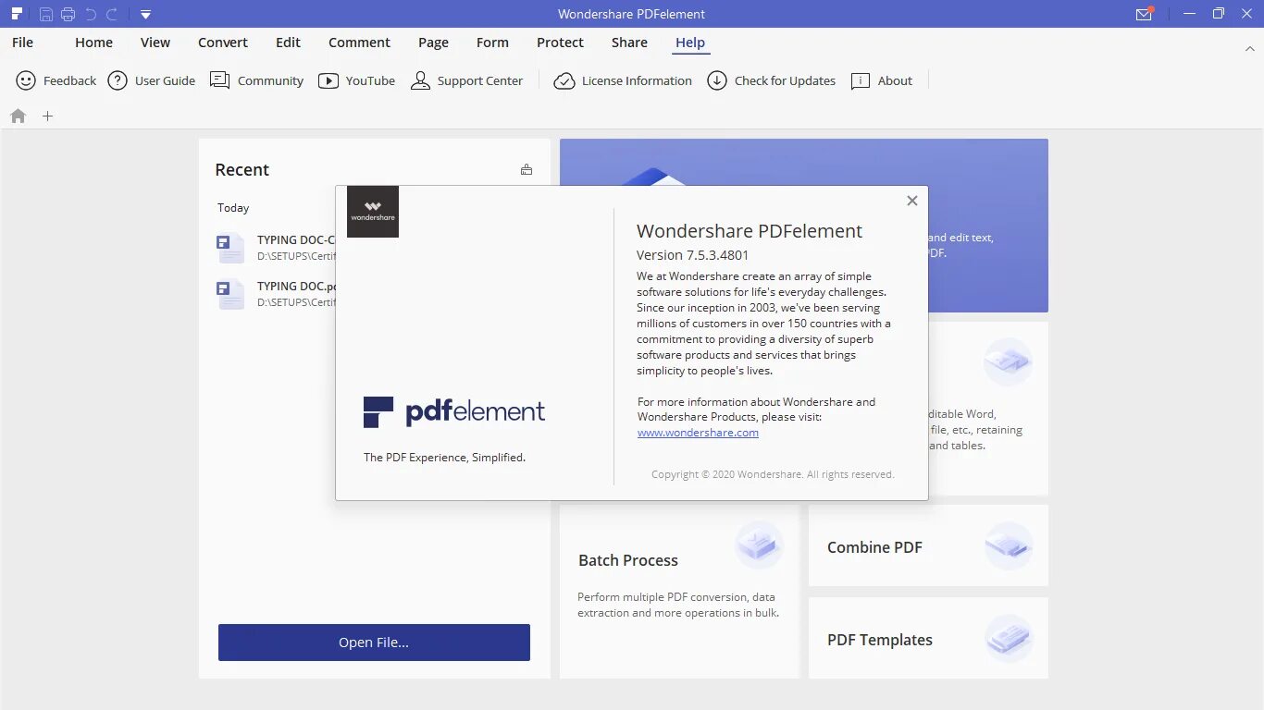Click the app logo in title bar
Image resolution: width=1264 pixels, height=710 pixels.
click(17, 14)
